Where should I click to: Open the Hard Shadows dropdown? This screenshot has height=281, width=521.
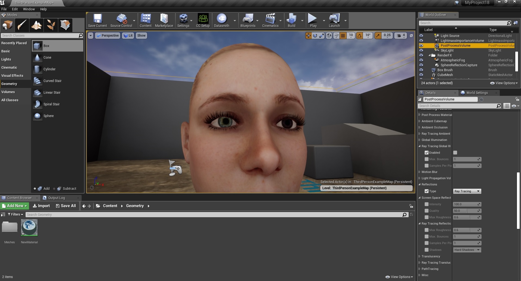click(467, 250)
